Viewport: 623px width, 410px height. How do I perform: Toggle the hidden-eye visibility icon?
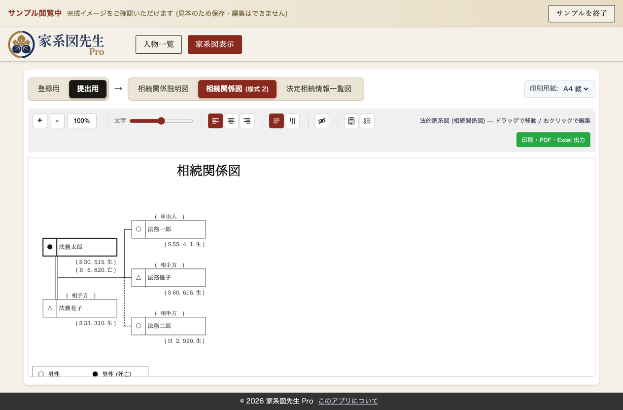[322, 121]
